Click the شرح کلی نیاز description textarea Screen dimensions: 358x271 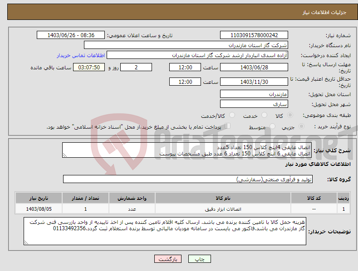click(x=187, y=150)
